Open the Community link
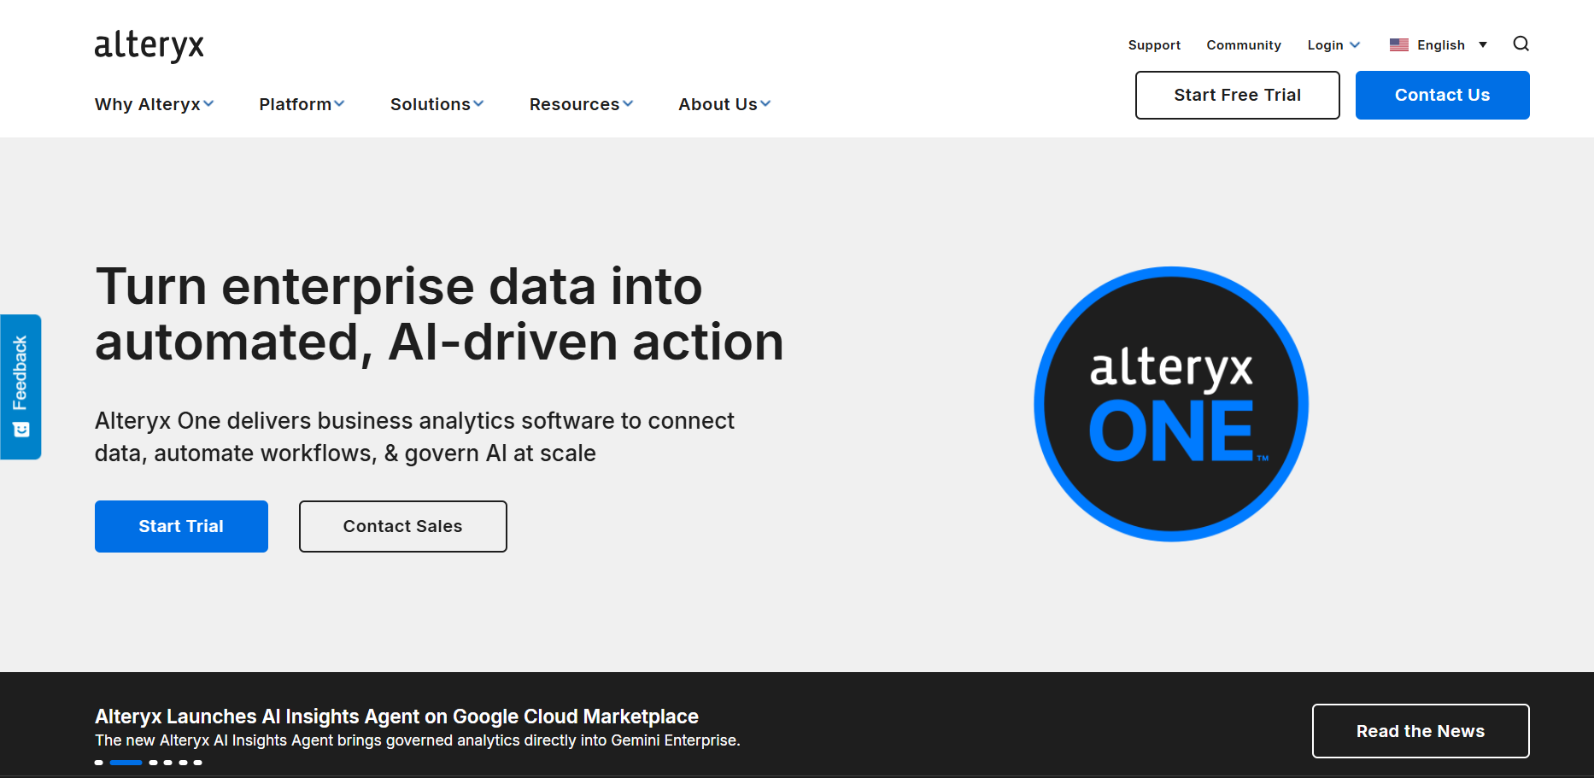Image resolution: width=1594 pixels, height=778 pixels. (x=1244, y=45)
